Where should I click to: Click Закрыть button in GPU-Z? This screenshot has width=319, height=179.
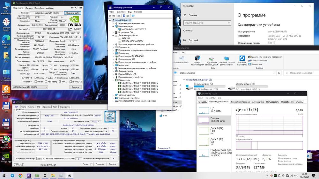tap(75, 87)
